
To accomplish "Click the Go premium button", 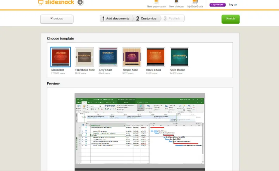I will click(217, 5).
